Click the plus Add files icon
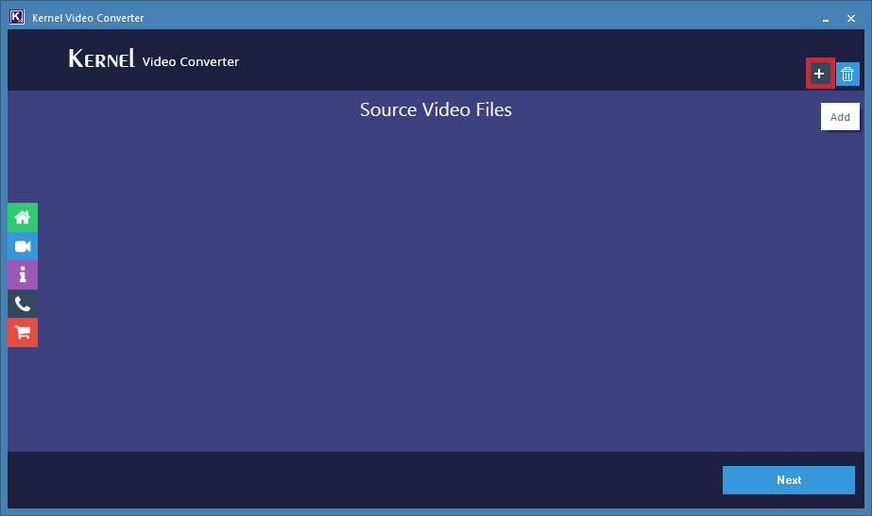Image resolution: width=872 pixels, height=516 pixels. 819,74
